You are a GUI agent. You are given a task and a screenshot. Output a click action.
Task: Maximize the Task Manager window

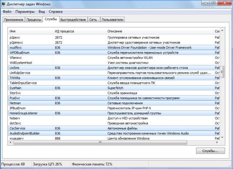click(214, 3)
